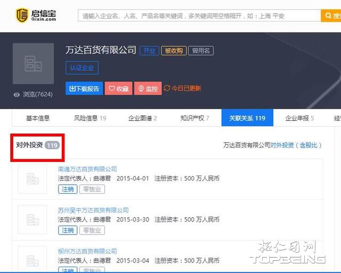Click the download icon in 下载报告
The image size is (341, 273).
click(x=72, y=88)
